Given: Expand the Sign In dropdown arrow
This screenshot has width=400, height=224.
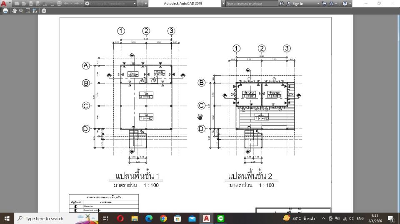Looking at the screenshot, I should (x=318, y=3).
